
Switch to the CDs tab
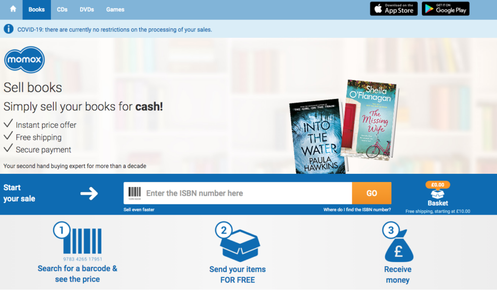pos(62,10)
